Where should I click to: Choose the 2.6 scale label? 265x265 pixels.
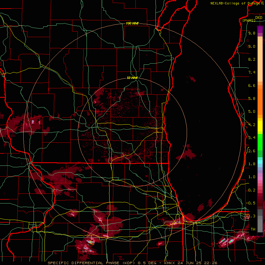252,151
